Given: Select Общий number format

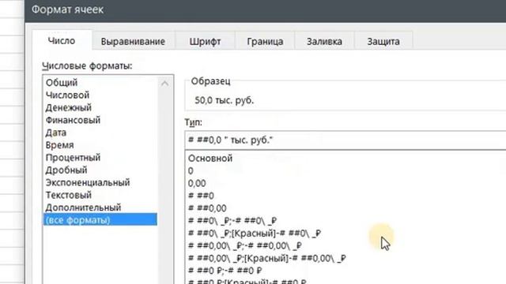Looking at the screenshot, I should click(62, 82).
